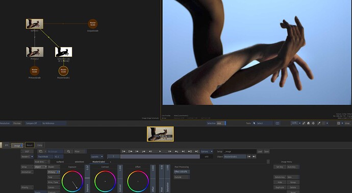Step back one frame transport icon
This screenshot has height=193, width=352.
pos(150,152)
